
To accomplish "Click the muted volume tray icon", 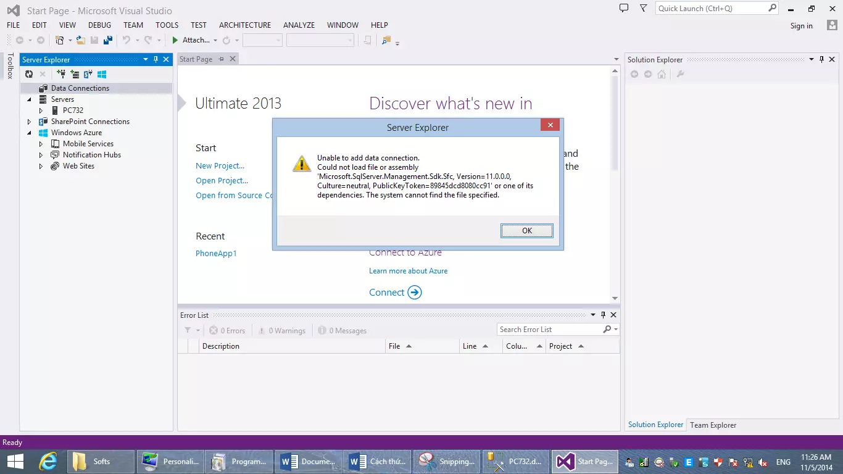I will (x=763, y=462).
